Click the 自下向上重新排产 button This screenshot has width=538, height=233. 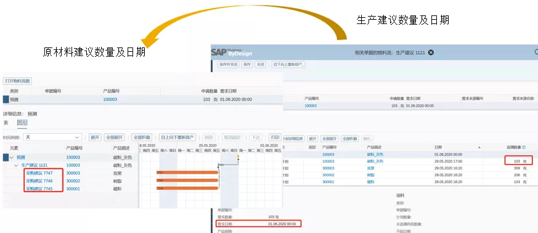click(288, 64)
